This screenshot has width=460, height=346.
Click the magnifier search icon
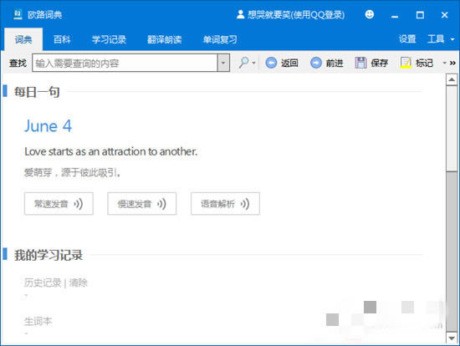243,63
